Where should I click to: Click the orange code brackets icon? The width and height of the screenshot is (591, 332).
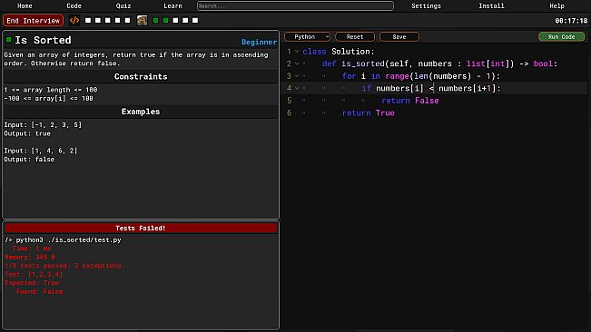[x=74, y=20]
